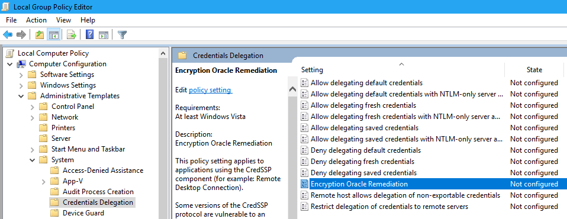Click the tree pane scroll up arrow
The height and width of the screenshot is (219, 567).
163,54
